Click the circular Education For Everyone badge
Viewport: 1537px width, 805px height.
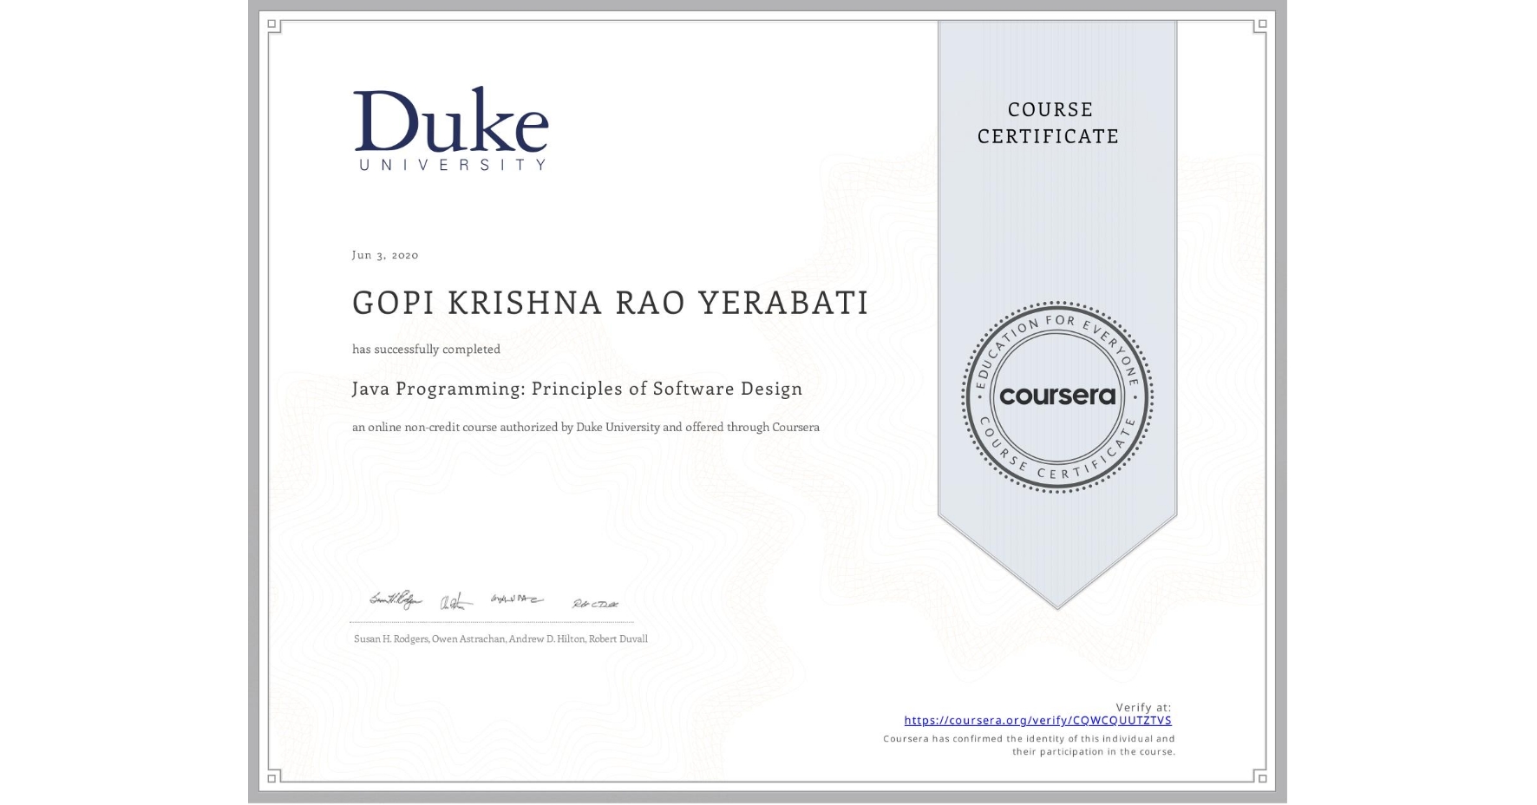1057,396
